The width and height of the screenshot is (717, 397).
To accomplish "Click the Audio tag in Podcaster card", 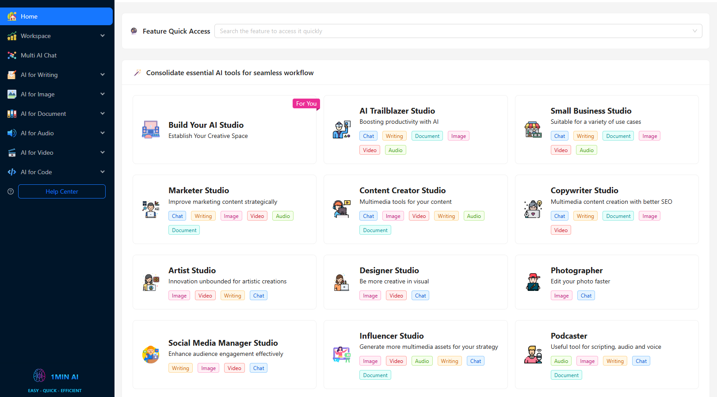I will point(561,361).
